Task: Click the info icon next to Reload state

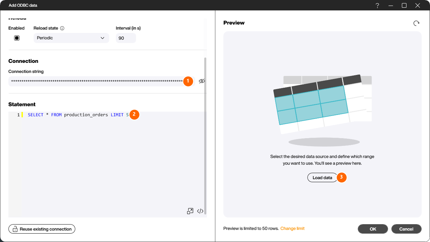Action: click(x=62, y=28)
